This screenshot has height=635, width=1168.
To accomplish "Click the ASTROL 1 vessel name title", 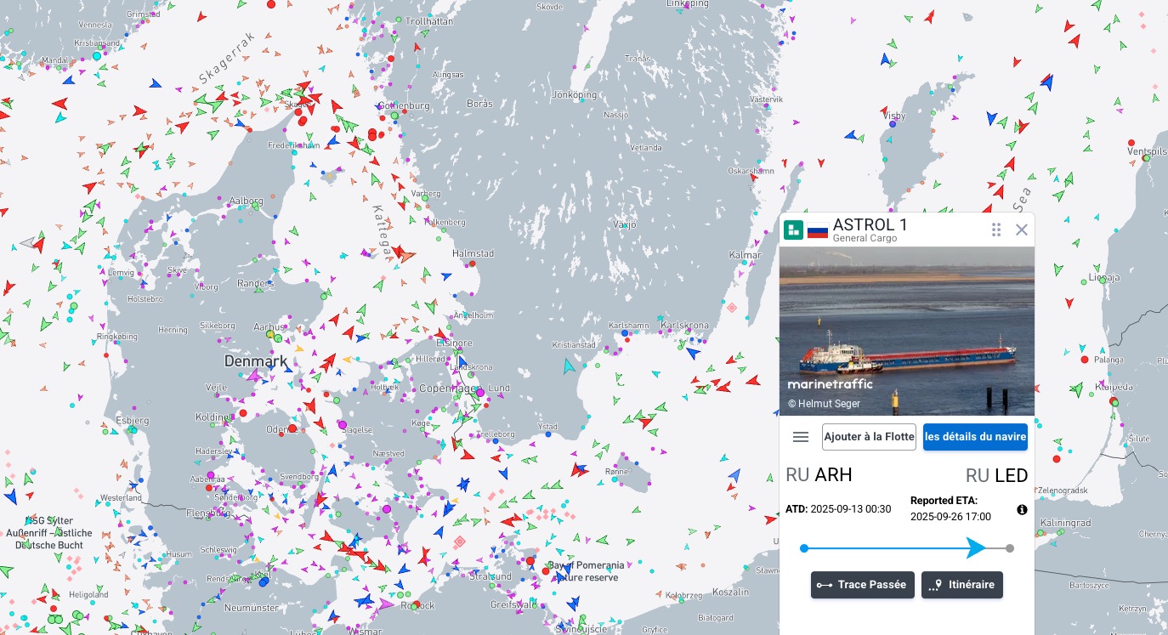I will click(x=870, y=224).
